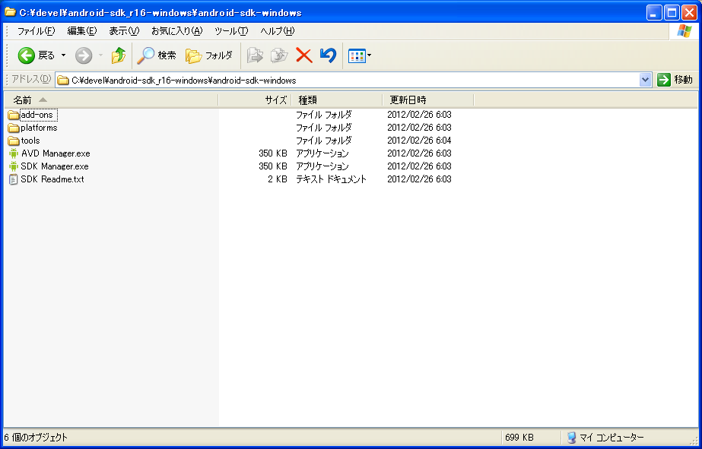Sort by 種類 column header

pos(337,100)
